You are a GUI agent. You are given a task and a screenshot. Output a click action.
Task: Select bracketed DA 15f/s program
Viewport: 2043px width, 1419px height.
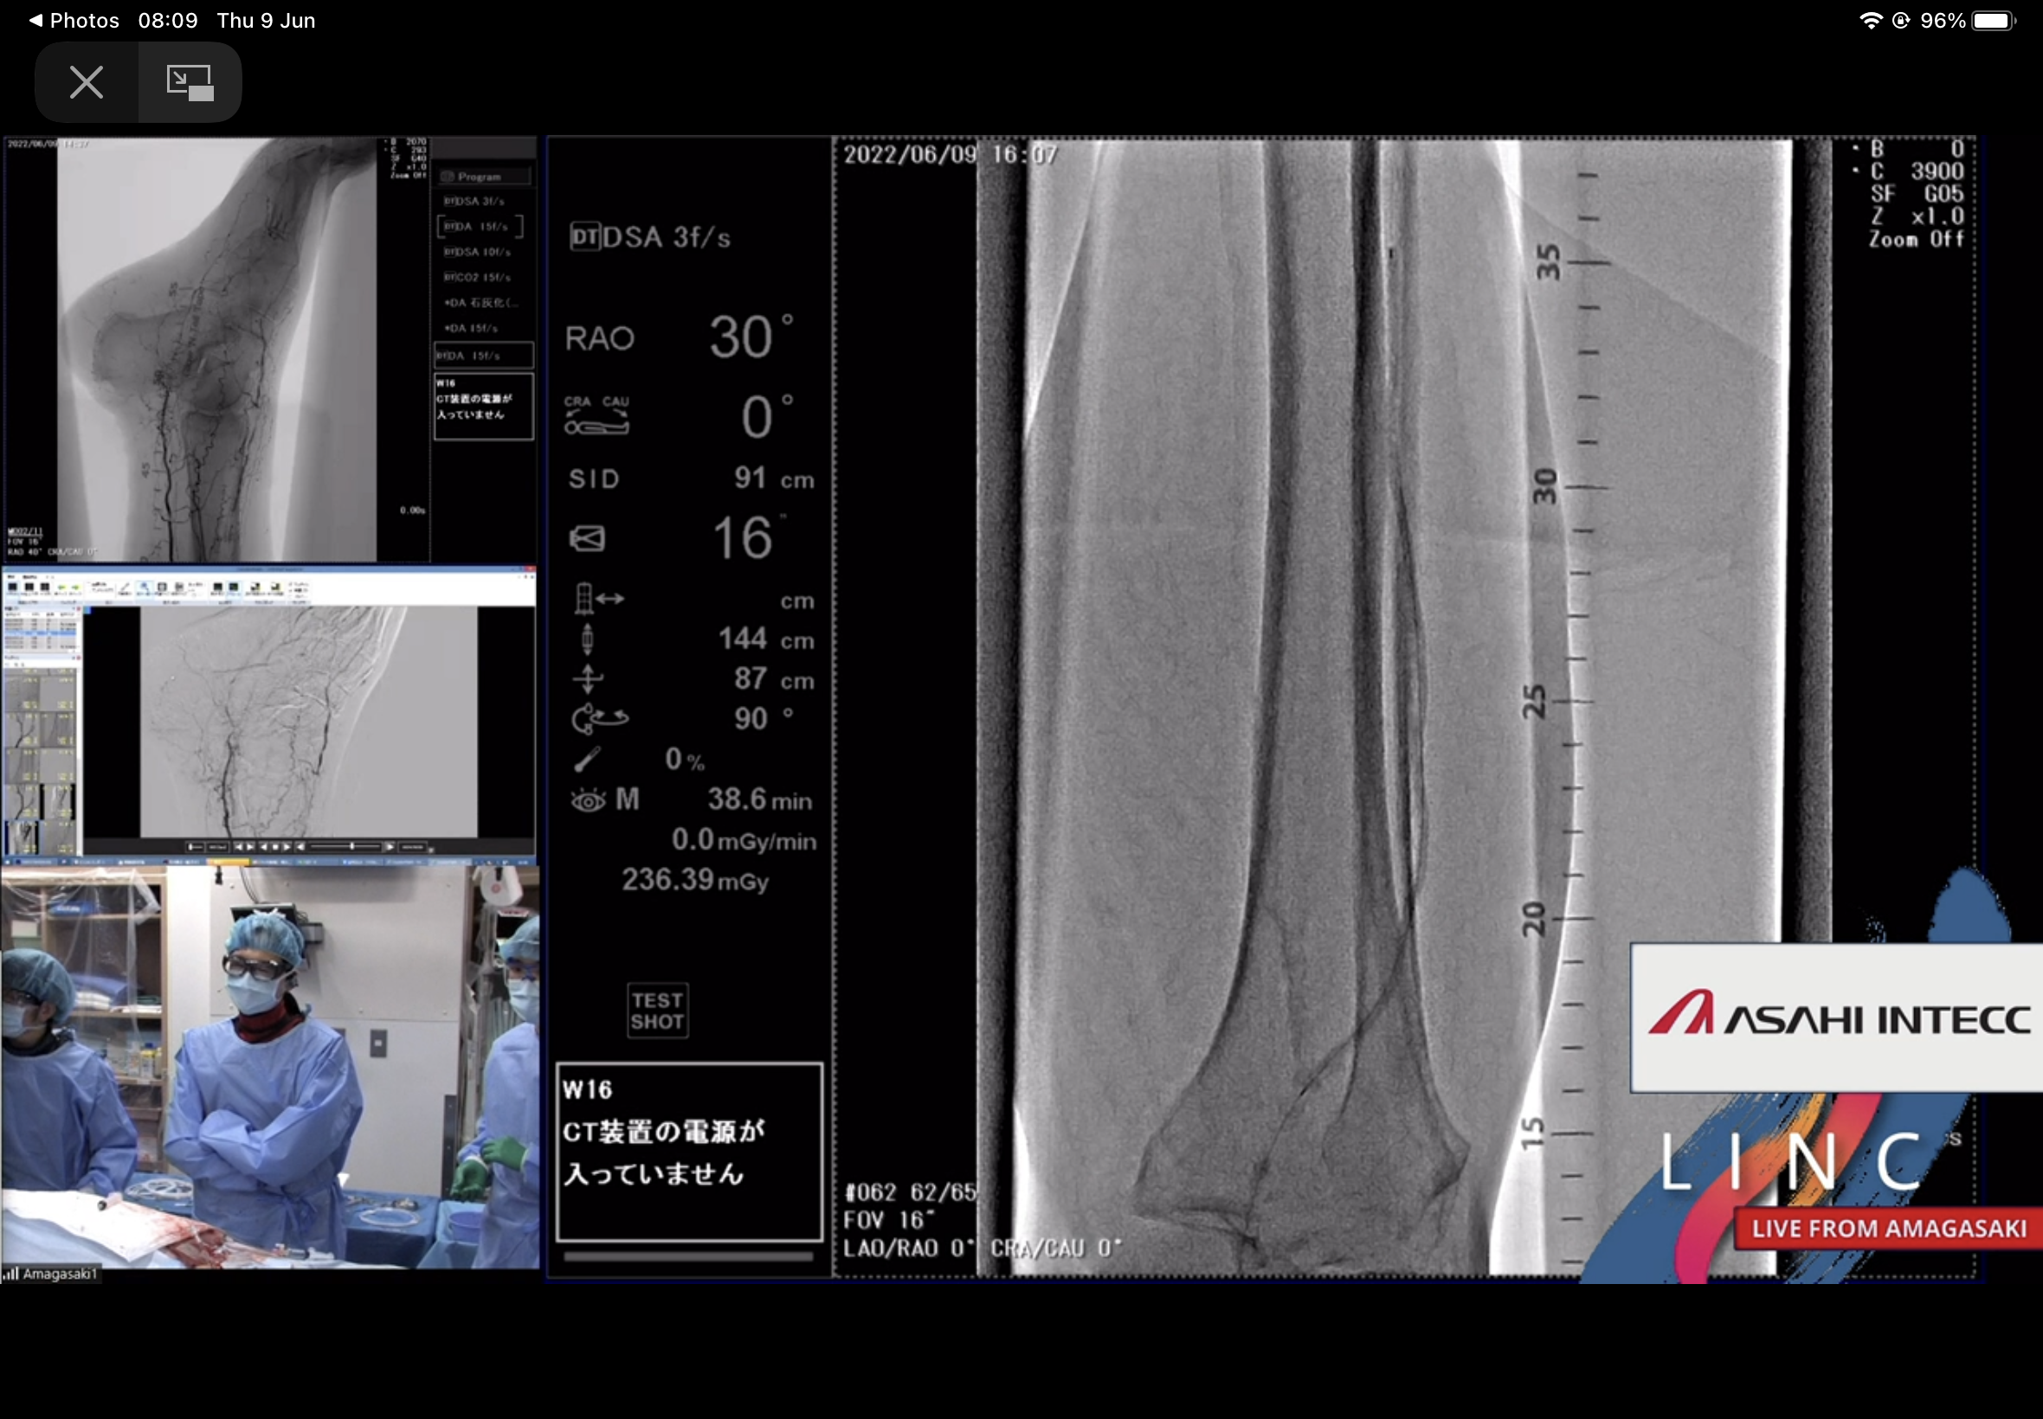(x=480, y=227)
